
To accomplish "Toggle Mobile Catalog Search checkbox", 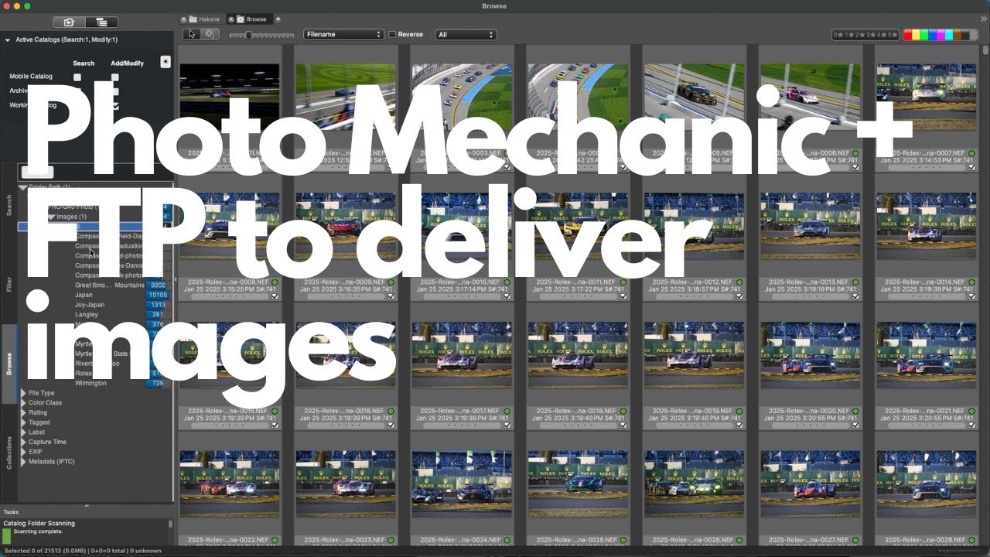I will (x=77, y=77).
